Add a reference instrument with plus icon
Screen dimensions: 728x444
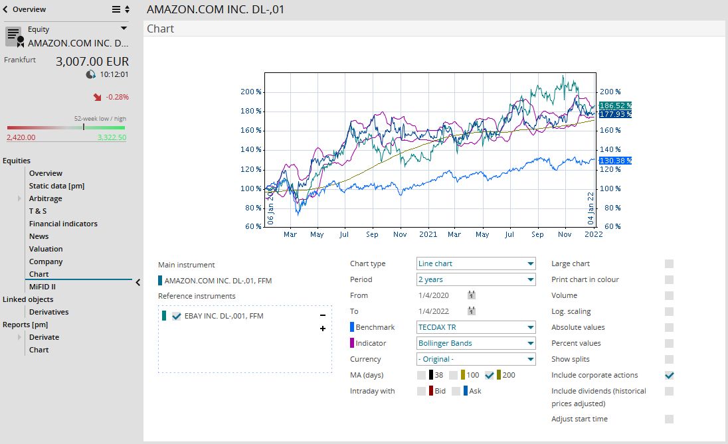tap(323, 329)
